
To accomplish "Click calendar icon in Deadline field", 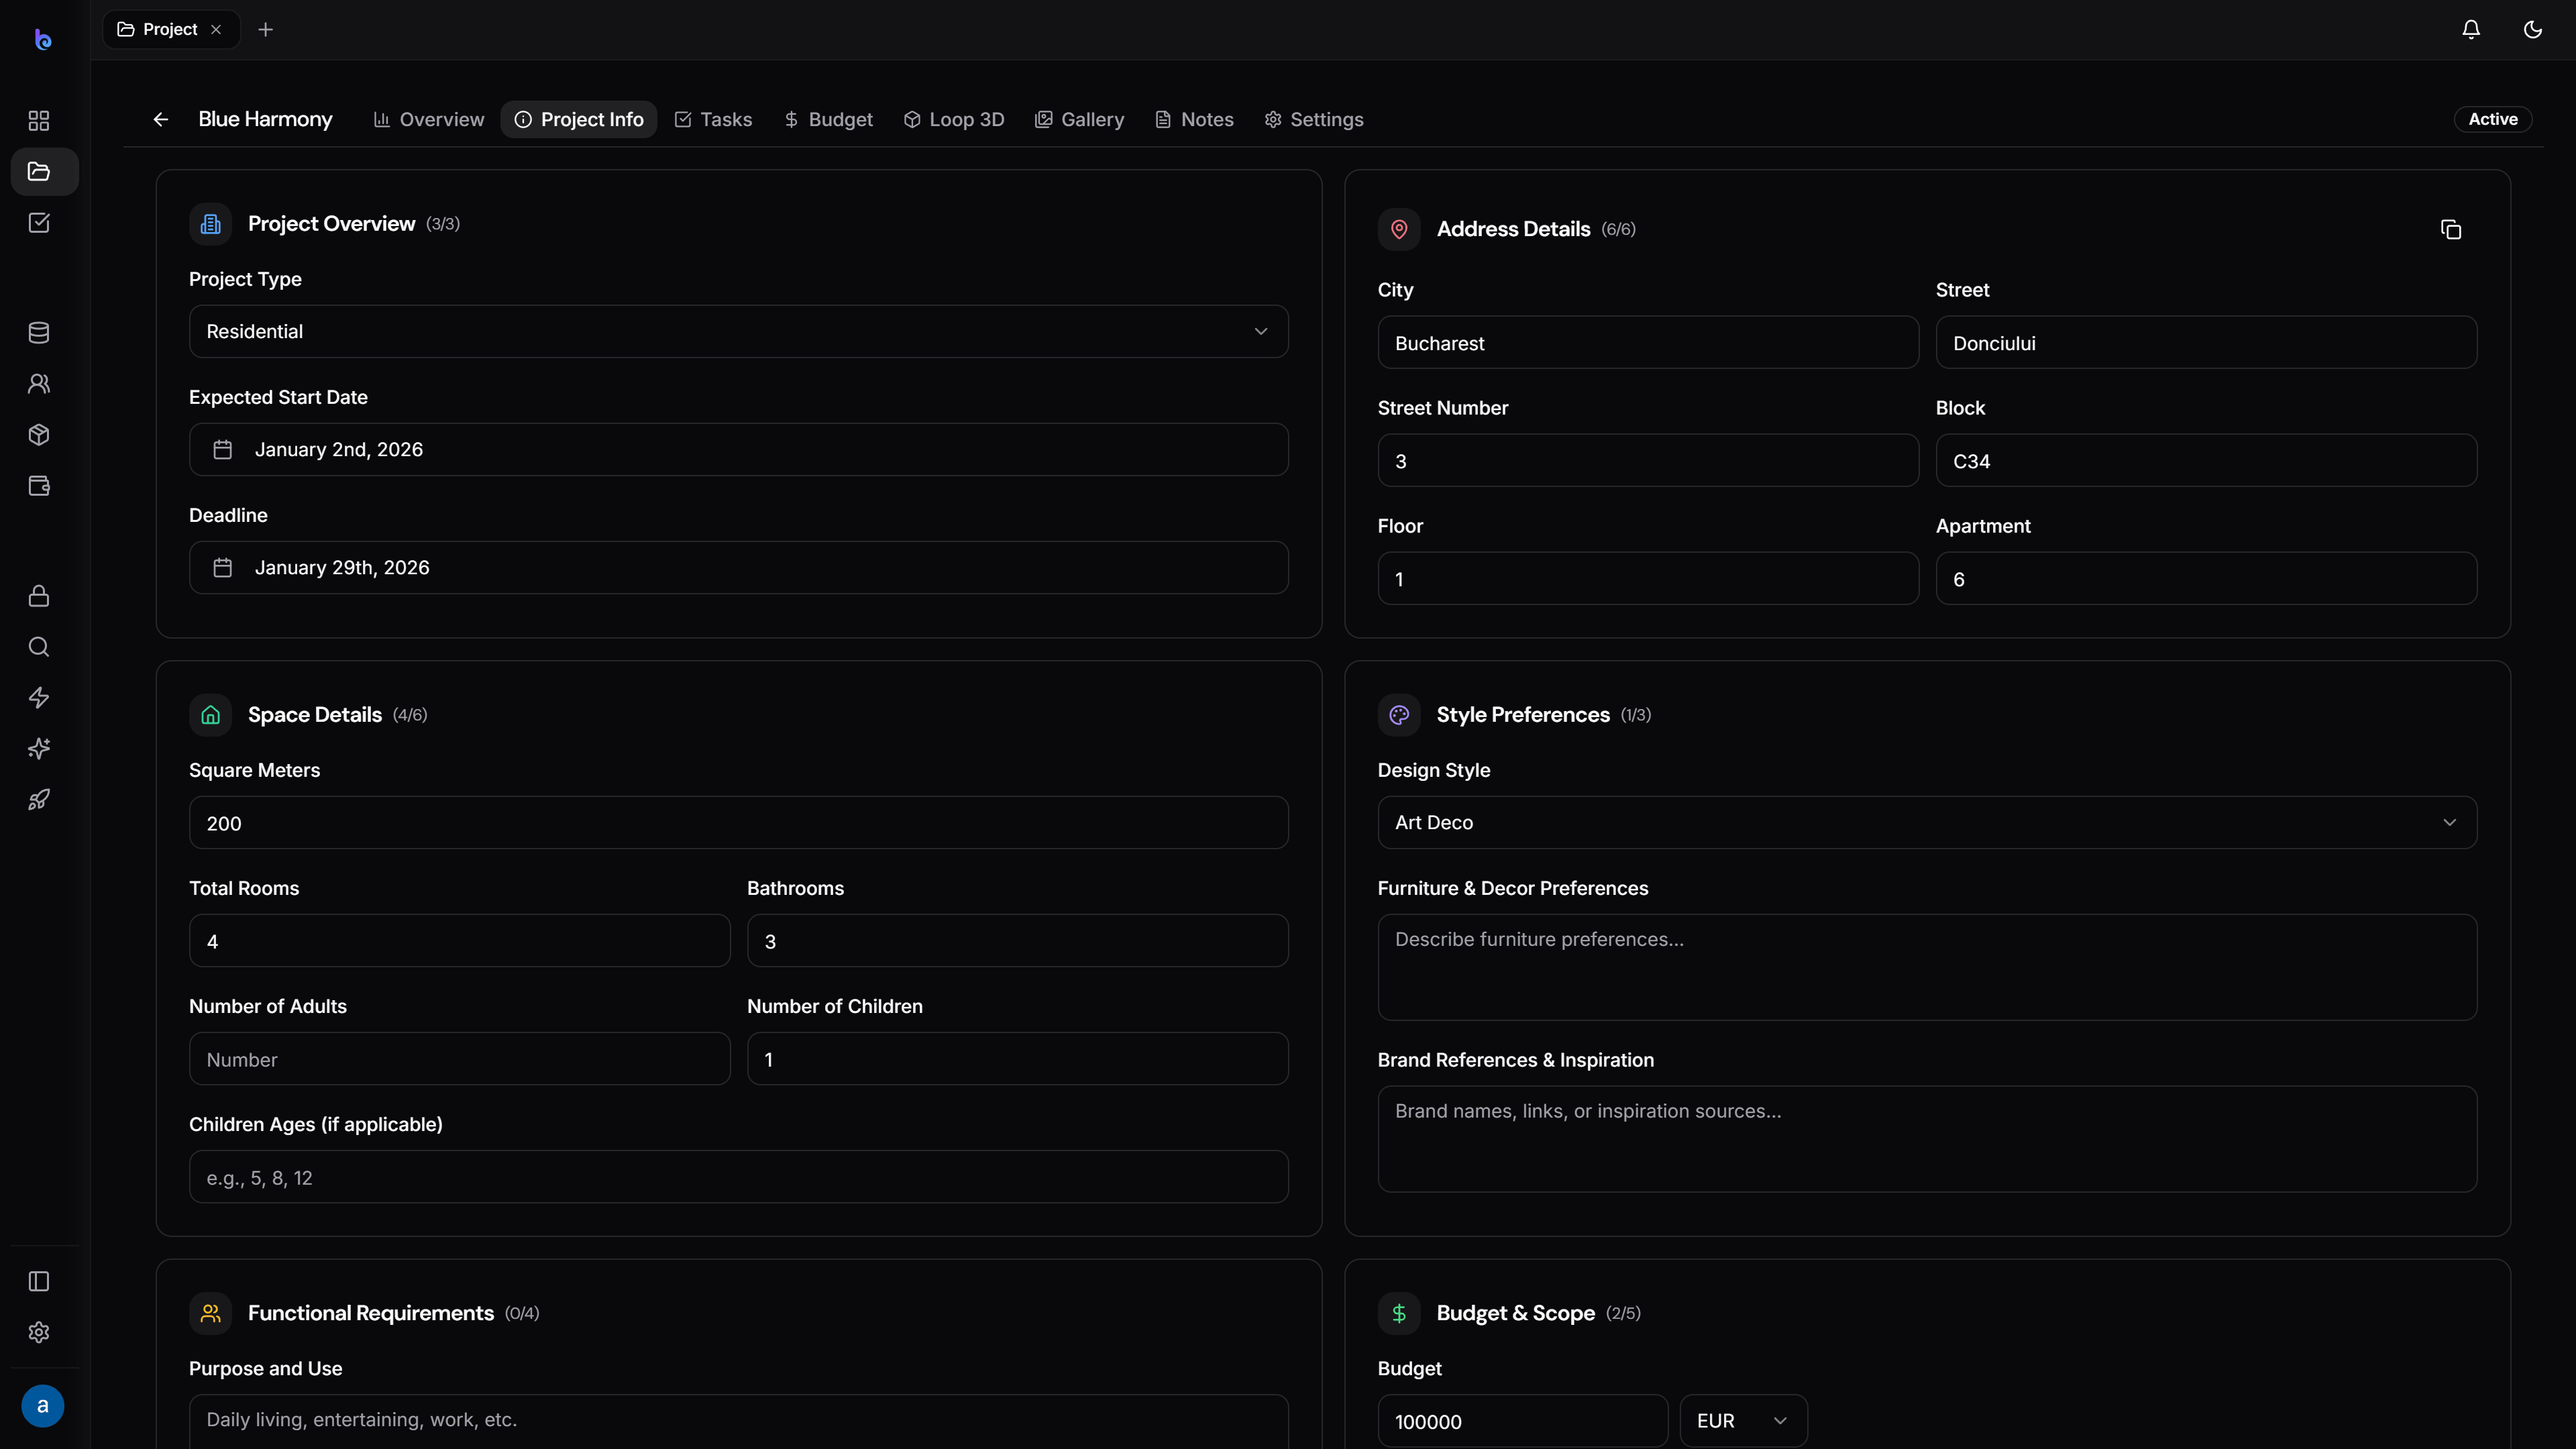I will click(223, 568).
